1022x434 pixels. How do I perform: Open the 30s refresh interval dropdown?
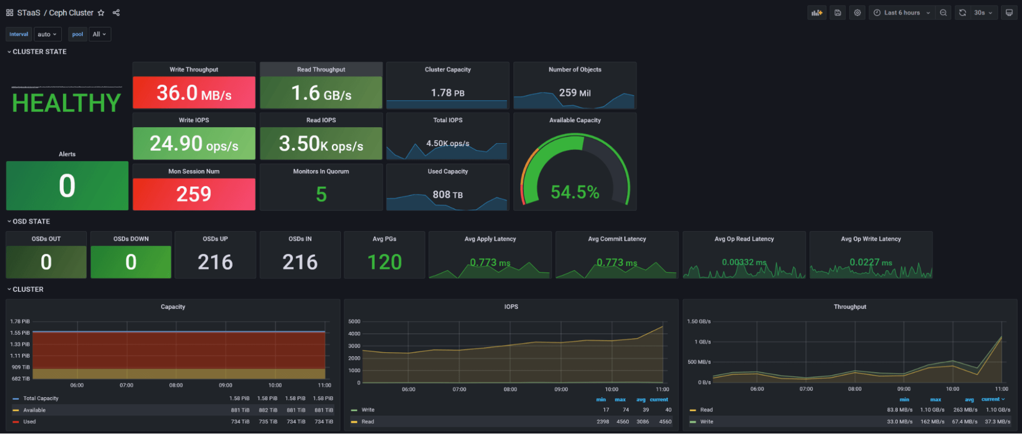[984, 13]
